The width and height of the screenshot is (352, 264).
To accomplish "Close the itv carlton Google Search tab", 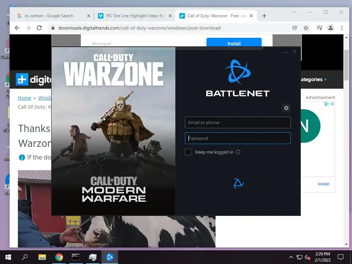I will coord(89,16).
